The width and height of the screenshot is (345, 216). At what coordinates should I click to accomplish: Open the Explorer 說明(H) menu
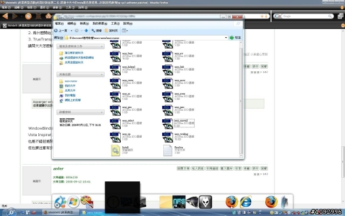[x=128, y=23]
